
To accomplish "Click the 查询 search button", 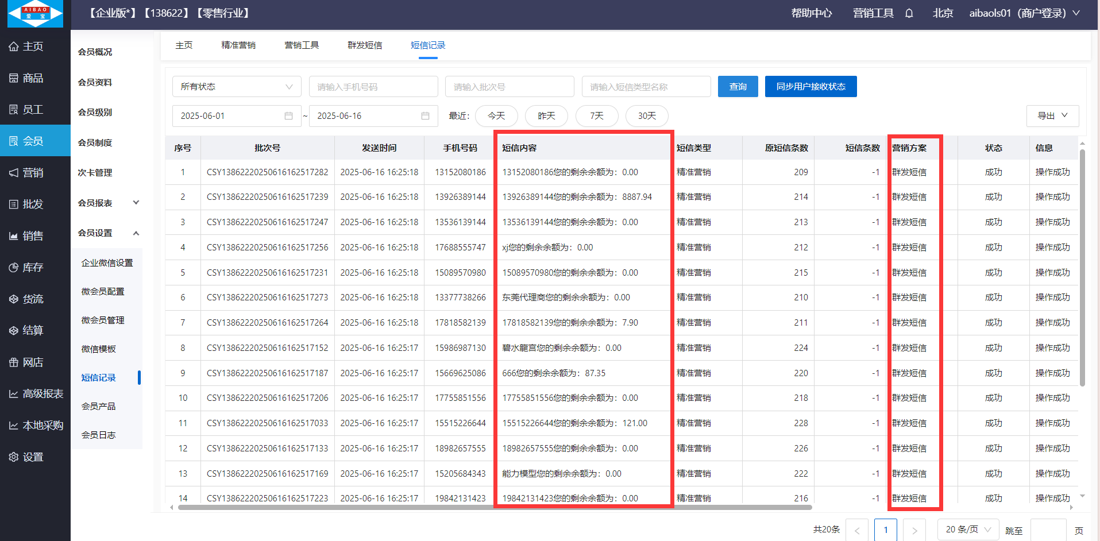I will click(738, 87).
